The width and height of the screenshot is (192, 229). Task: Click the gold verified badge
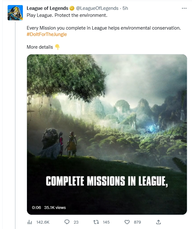tap(72, 8)
